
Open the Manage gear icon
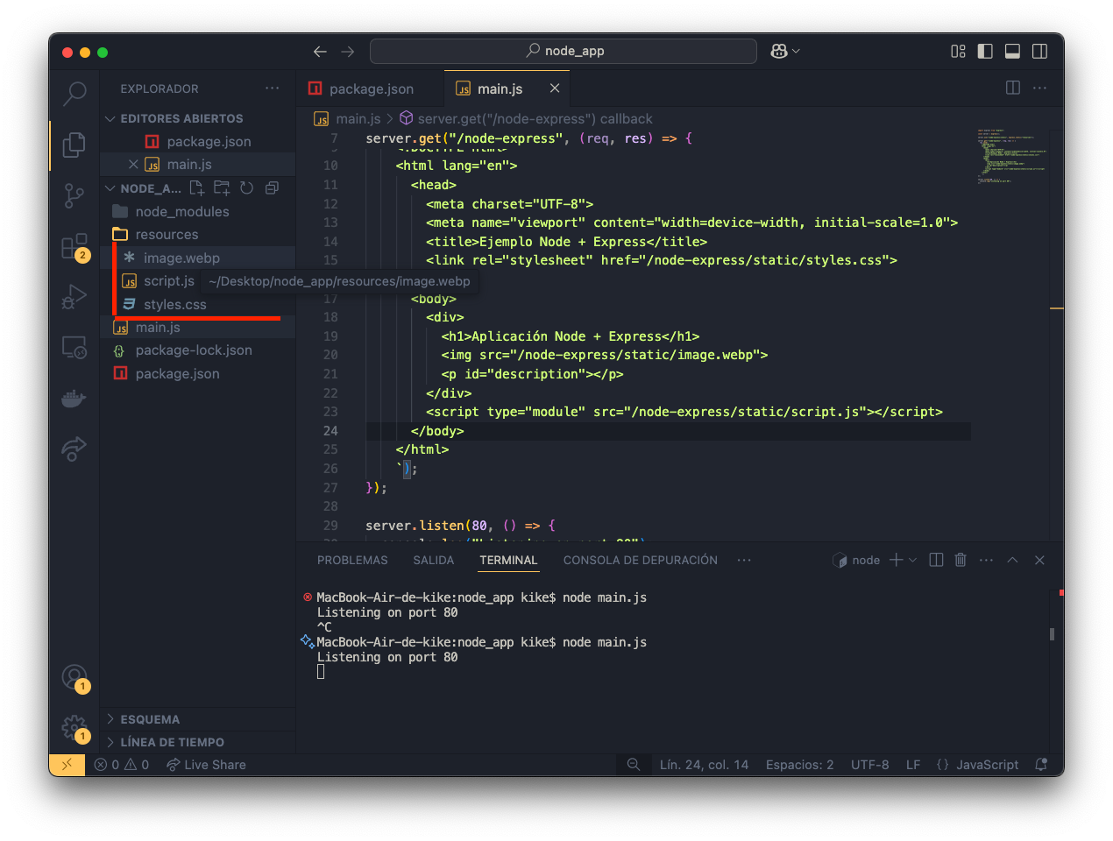pyautogui.click(x=74, y=728)
